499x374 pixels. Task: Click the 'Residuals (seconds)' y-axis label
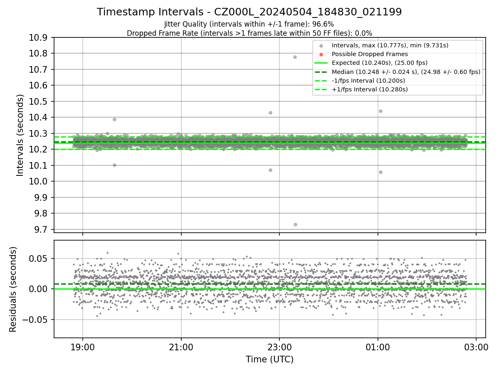pos(13,289)
